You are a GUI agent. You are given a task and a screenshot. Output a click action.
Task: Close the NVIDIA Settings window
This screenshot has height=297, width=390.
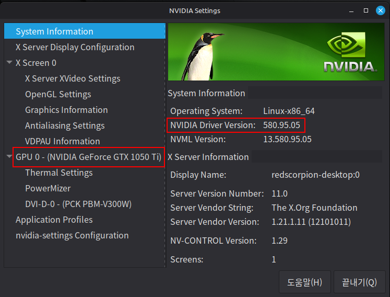point(380,10)
